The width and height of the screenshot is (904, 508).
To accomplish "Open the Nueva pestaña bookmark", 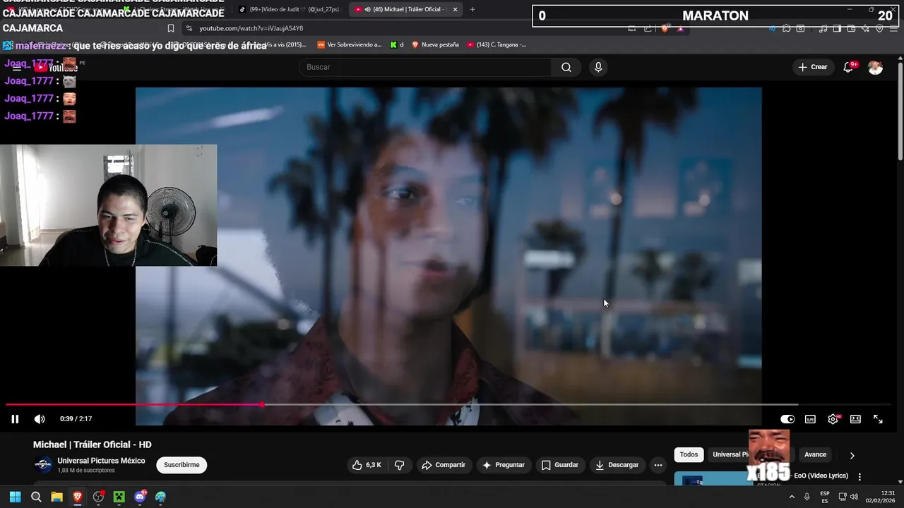I will pyautogui.click(x=435, y=44).
